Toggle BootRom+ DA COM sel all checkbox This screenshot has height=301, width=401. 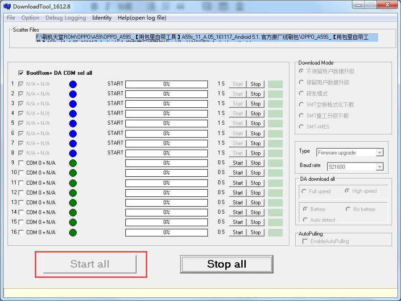21,73
